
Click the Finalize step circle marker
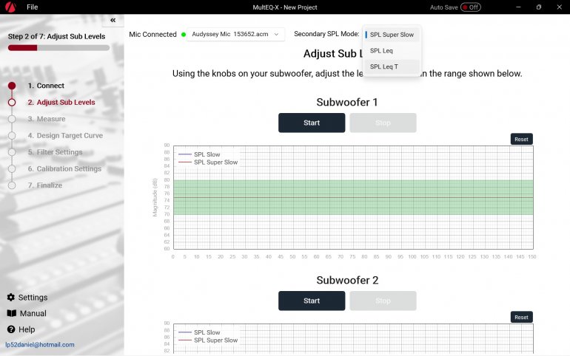12,185
